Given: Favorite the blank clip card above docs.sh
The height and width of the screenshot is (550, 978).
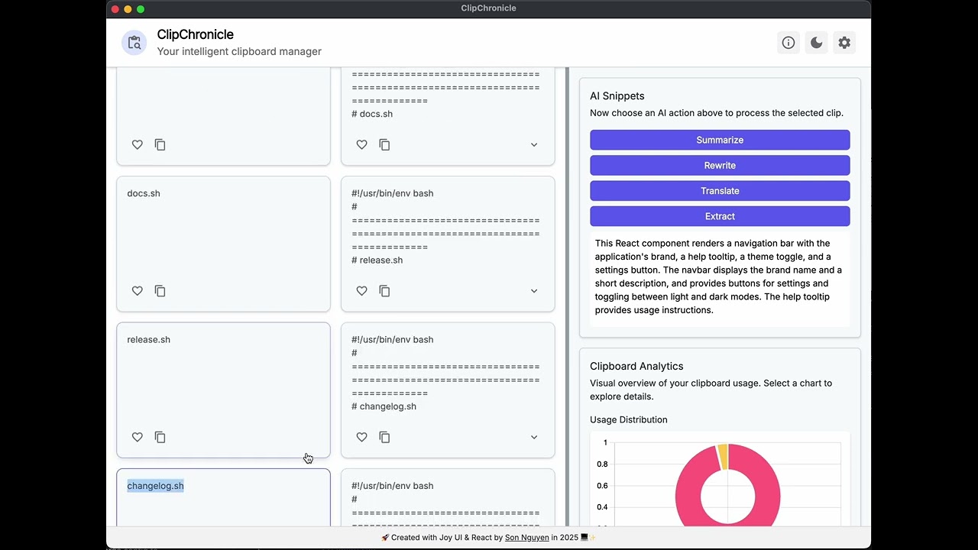Looking at the screenshot, I should pos(138,144).
